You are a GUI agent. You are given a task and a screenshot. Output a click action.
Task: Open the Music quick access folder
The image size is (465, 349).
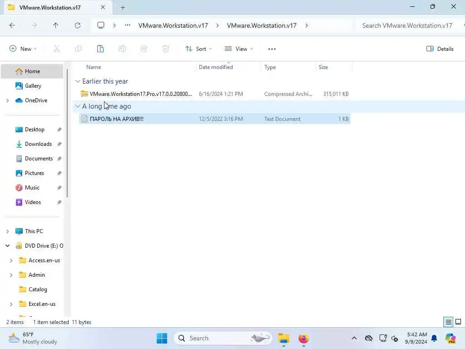pyautogui.click(x=32, y=188)
